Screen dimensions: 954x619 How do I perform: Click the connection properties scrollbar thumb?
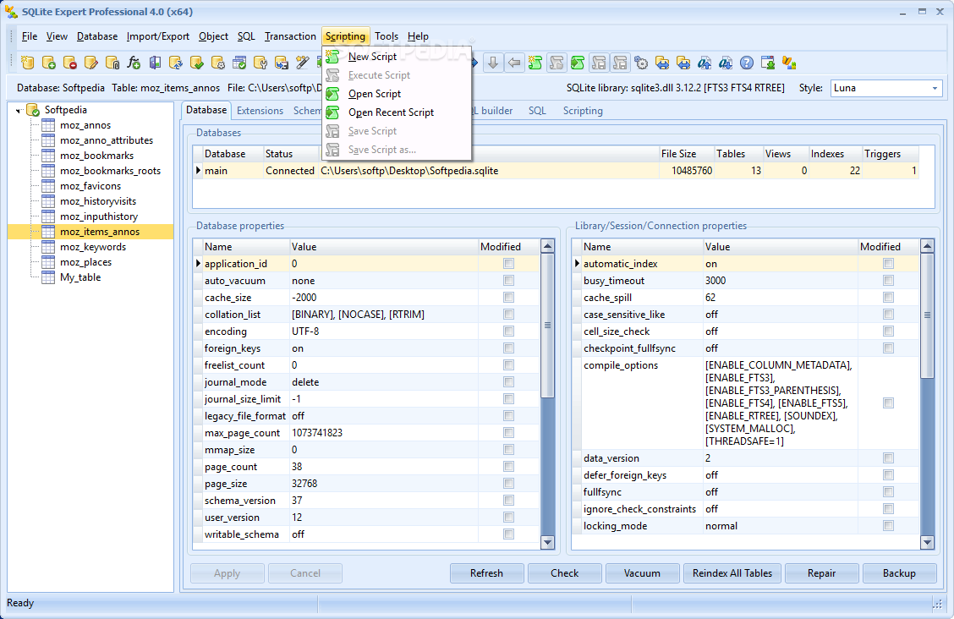927,315
